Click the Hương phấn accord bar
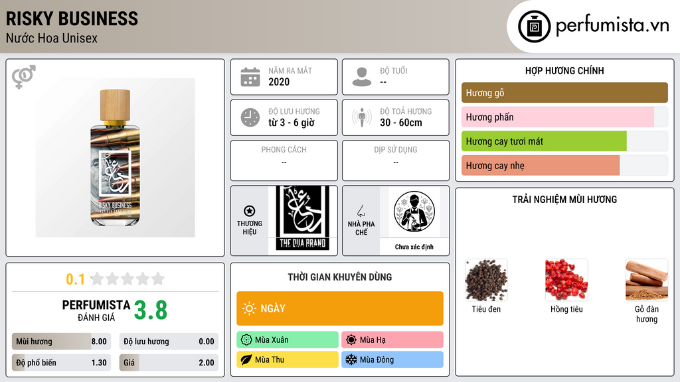 (564, 117)
